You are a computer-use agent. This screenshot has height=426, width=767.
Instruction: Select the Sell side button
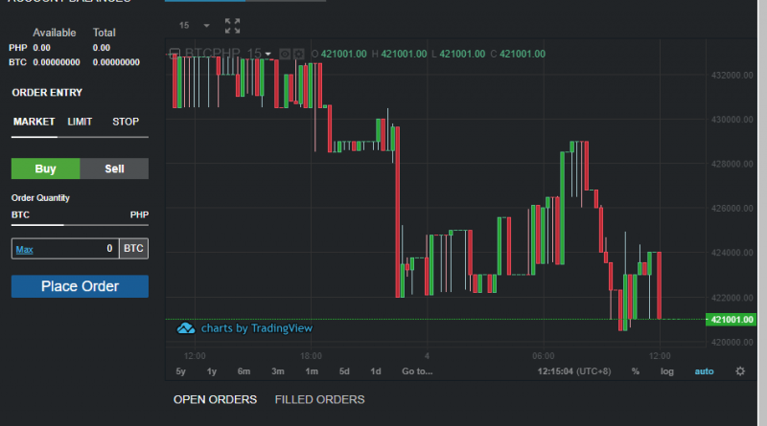[114, 168]
